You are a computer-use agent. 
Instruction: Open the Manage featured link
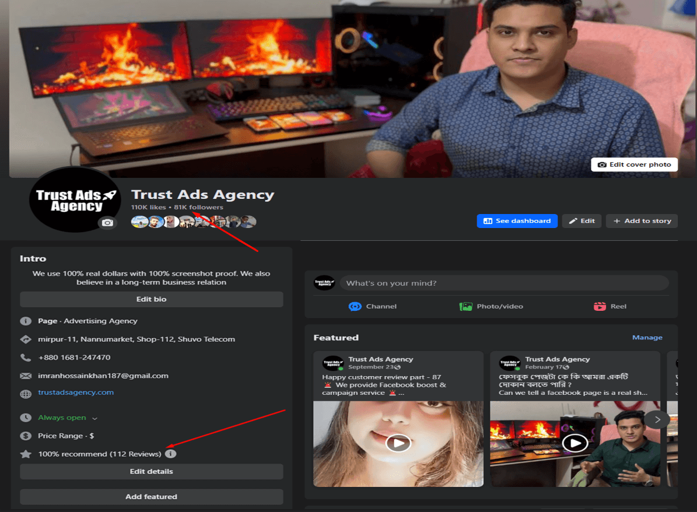coord(647,338)
